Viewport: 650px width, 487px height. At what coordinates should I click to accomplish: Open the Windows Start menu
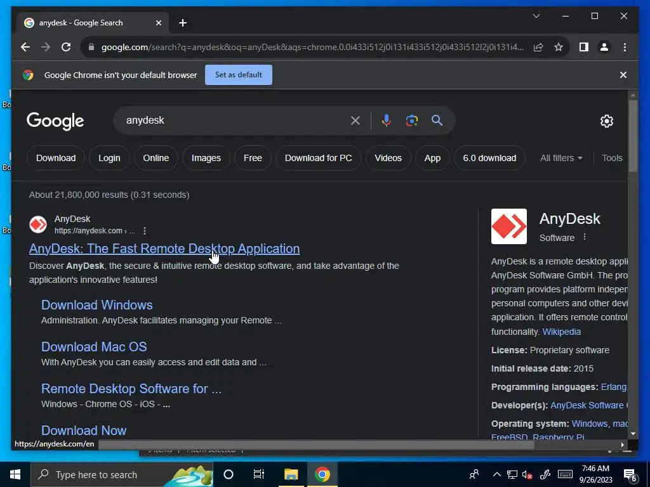point(15,474)
